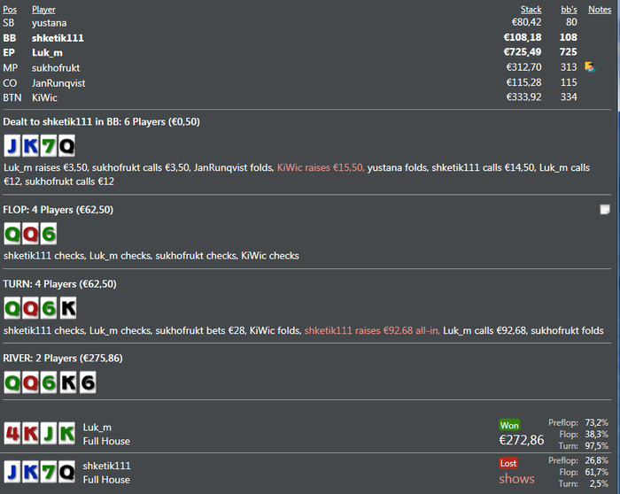Sort by the Player column header
The width and height of the screenshot is (620, 494).
(43, 10)
